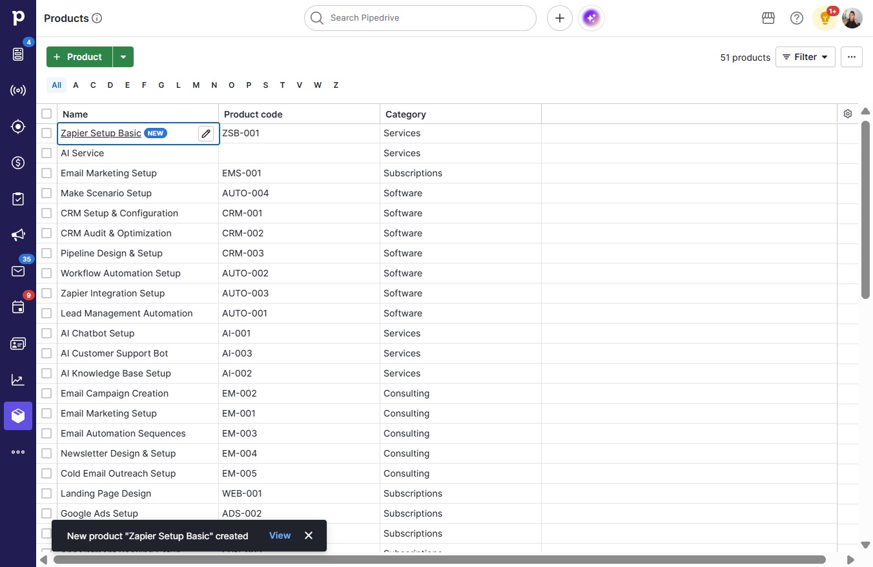Check the AI Service row checkbox
873x567 pixels.
pyautogui.click(x=46, y=153)
